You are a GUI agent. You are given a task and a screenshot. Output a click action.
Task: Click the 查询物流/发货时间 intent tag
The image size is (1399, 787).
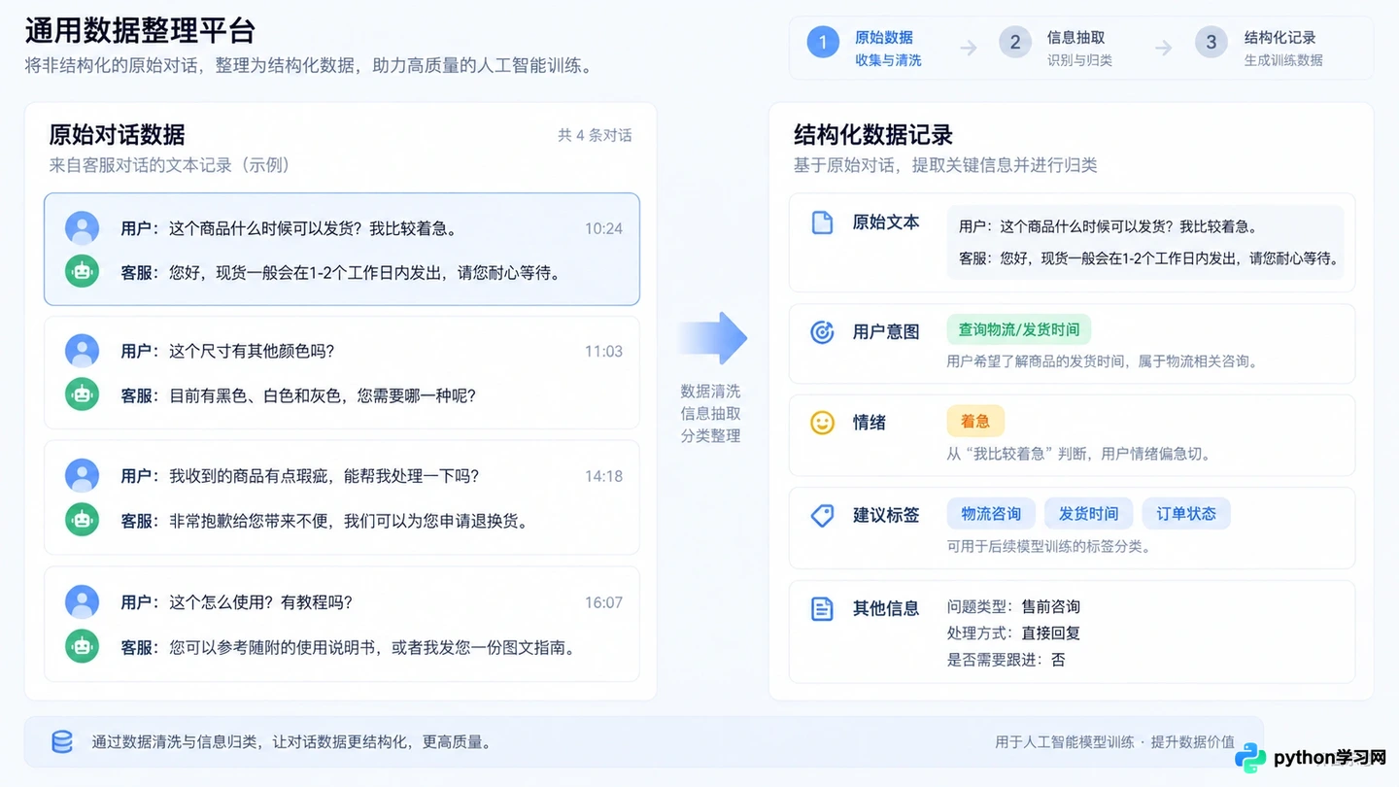[1019, 329]
